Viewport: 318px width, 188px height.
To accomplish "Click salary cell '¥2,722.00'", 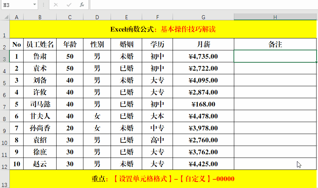I will click(x=203, y=68).
